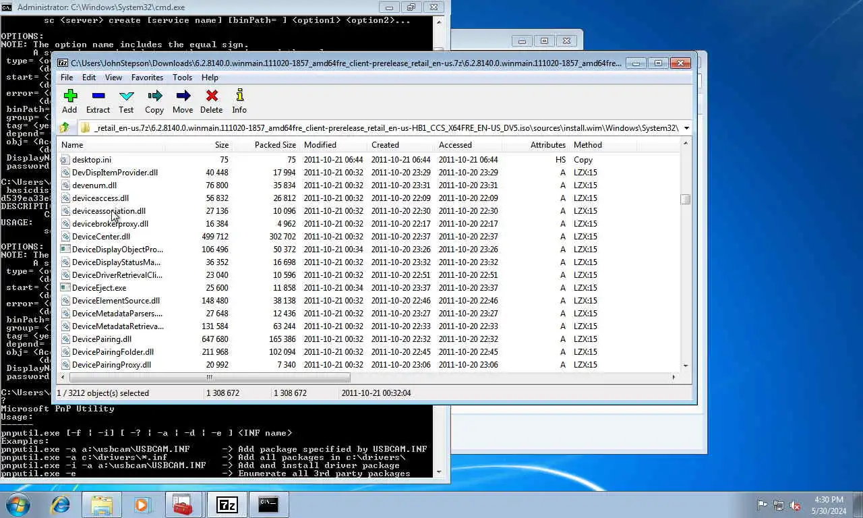Select DeviceDriverRetrievalCli... file row
Screen dimensions: 863x518
tap(369, 275)
